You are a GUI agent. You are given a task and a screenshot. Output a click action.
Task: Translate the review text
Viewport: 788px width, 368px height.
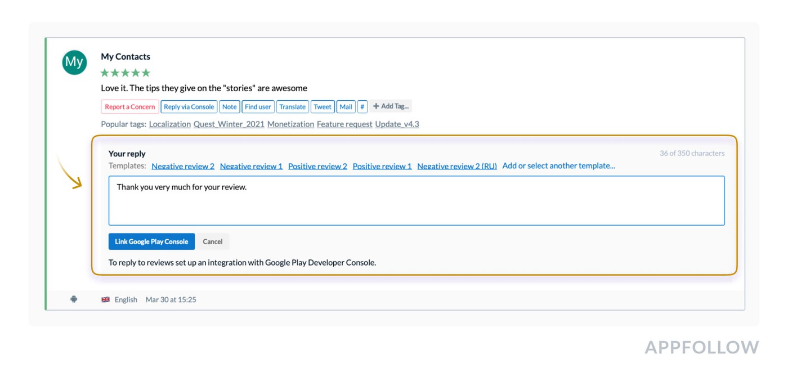[292, 106]
